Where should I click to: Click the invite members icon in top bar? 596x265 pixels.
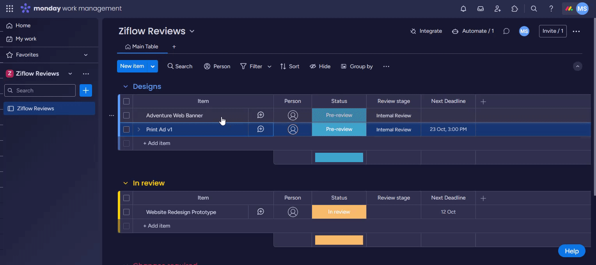(498, 9)
